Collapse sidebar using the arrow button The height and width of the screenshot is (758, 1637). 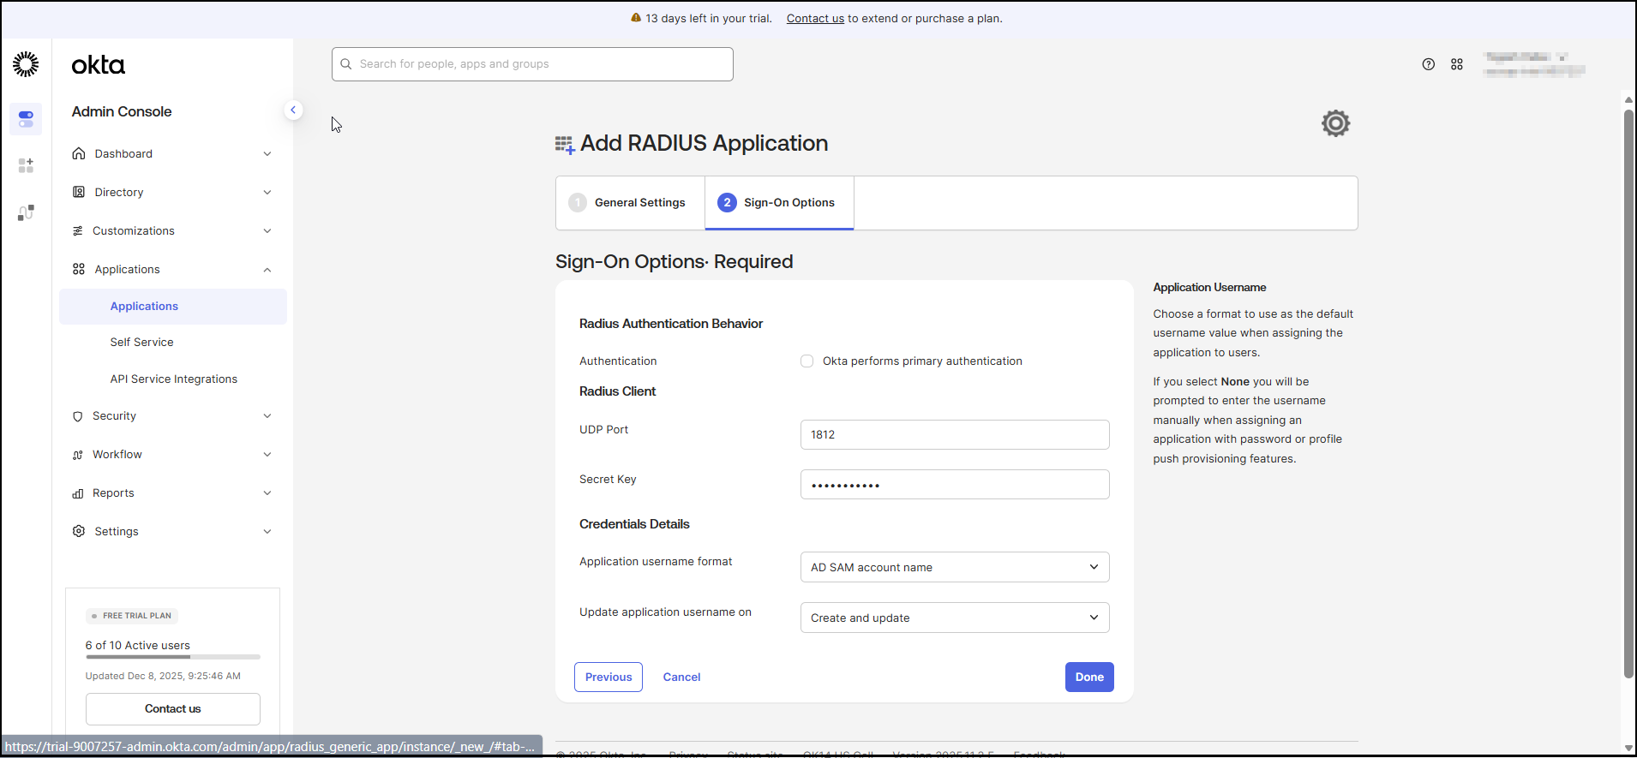click(293, 110)
